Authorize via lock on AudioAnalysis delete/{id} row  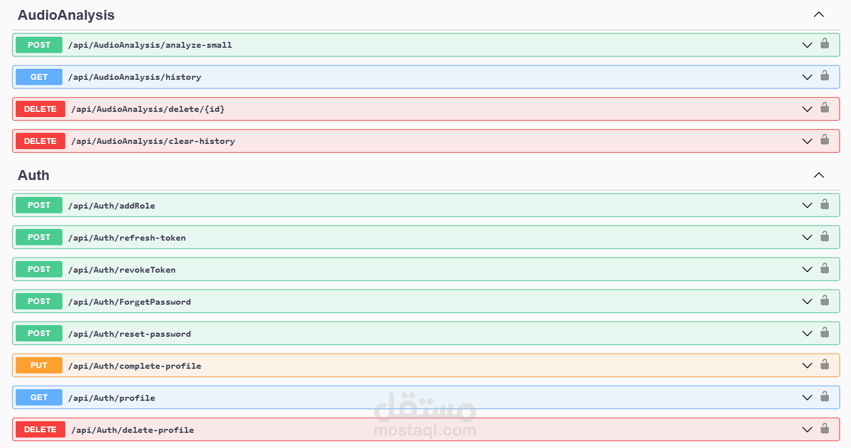824,107
